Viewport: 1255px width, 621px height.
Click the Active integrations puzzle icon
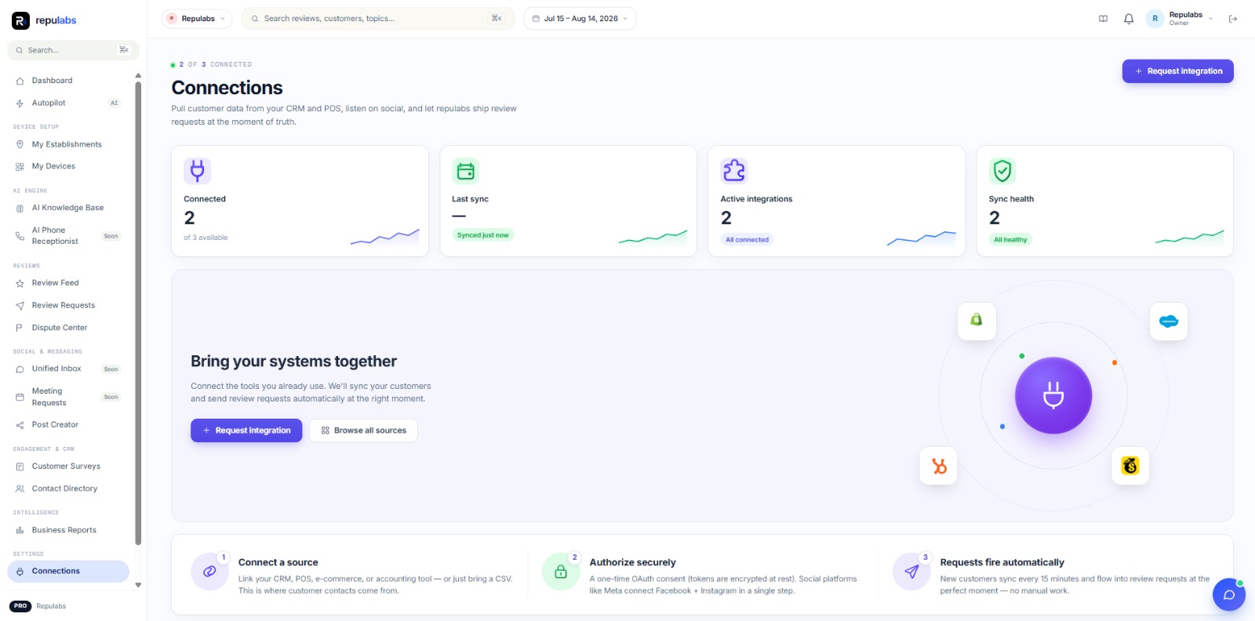734,171
